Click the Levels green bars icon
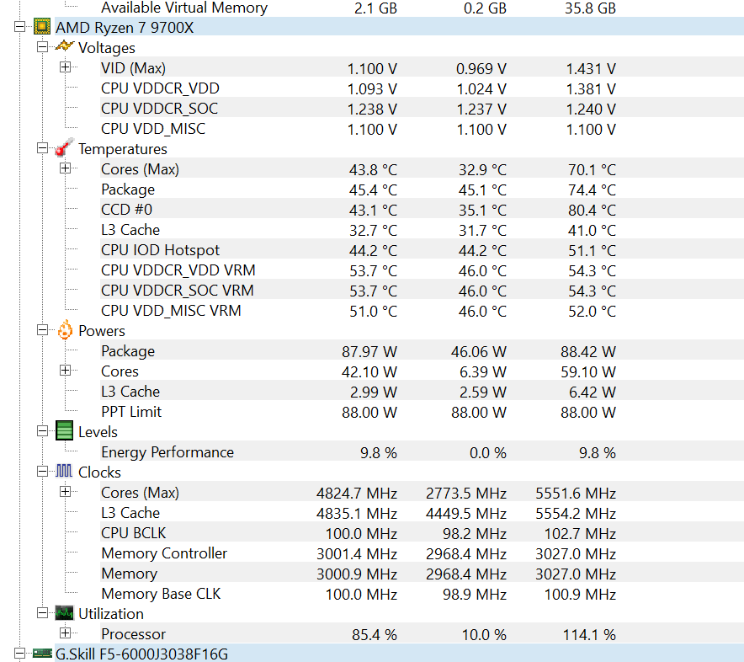The image size is (744, 662). click(x=64, y=431)
